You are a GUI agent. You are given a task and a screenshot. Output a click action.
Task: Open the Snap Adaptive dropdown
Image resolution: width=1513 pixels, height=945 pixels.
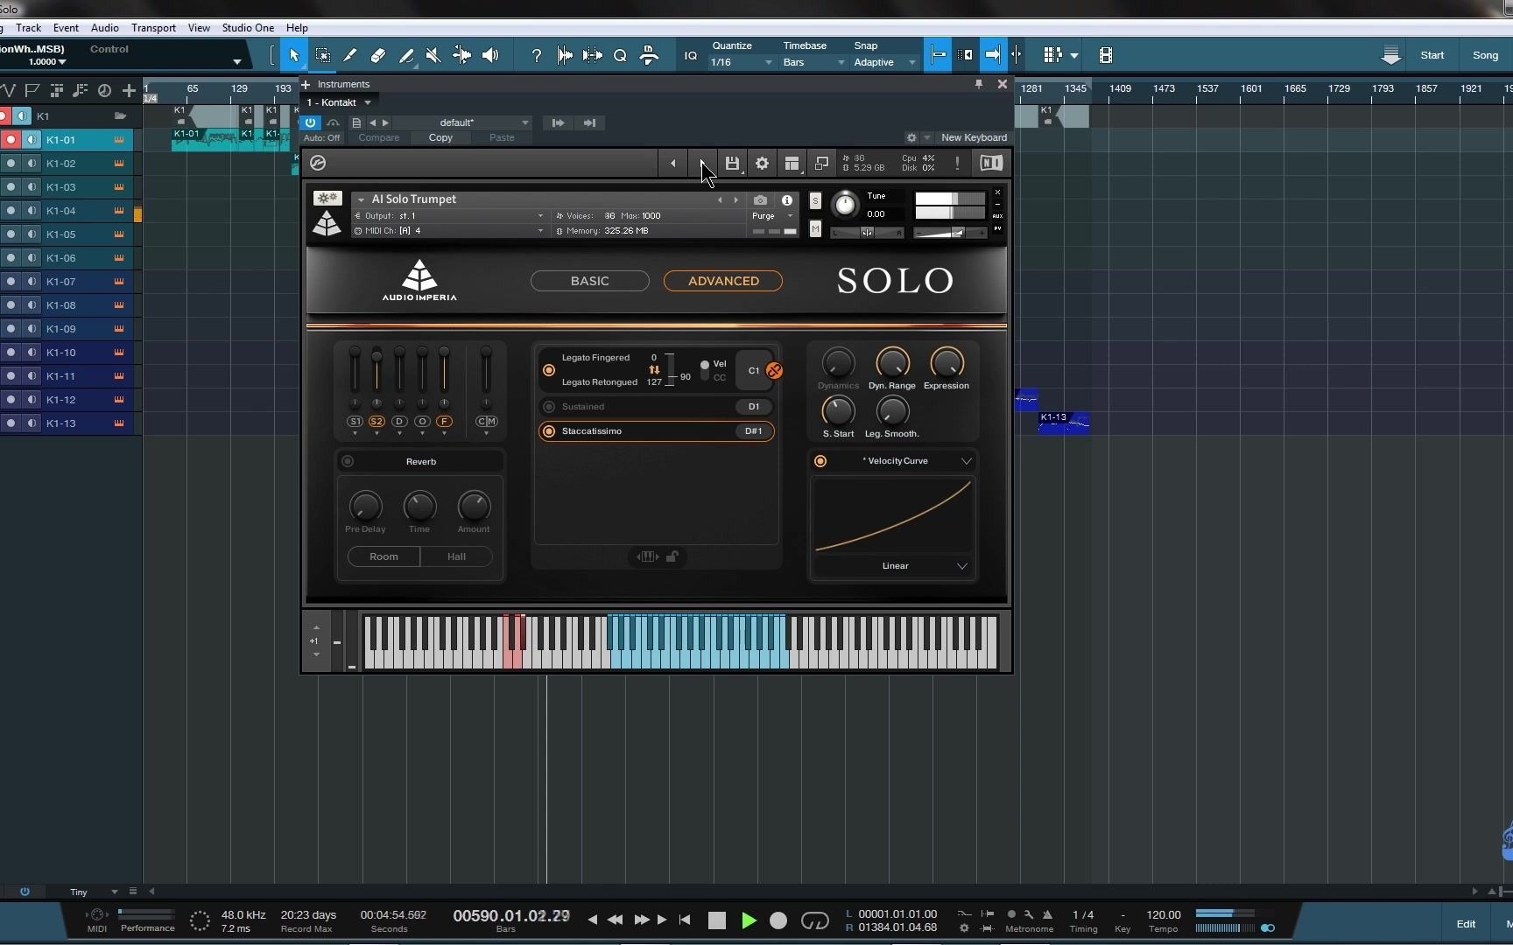coord(884,62)
